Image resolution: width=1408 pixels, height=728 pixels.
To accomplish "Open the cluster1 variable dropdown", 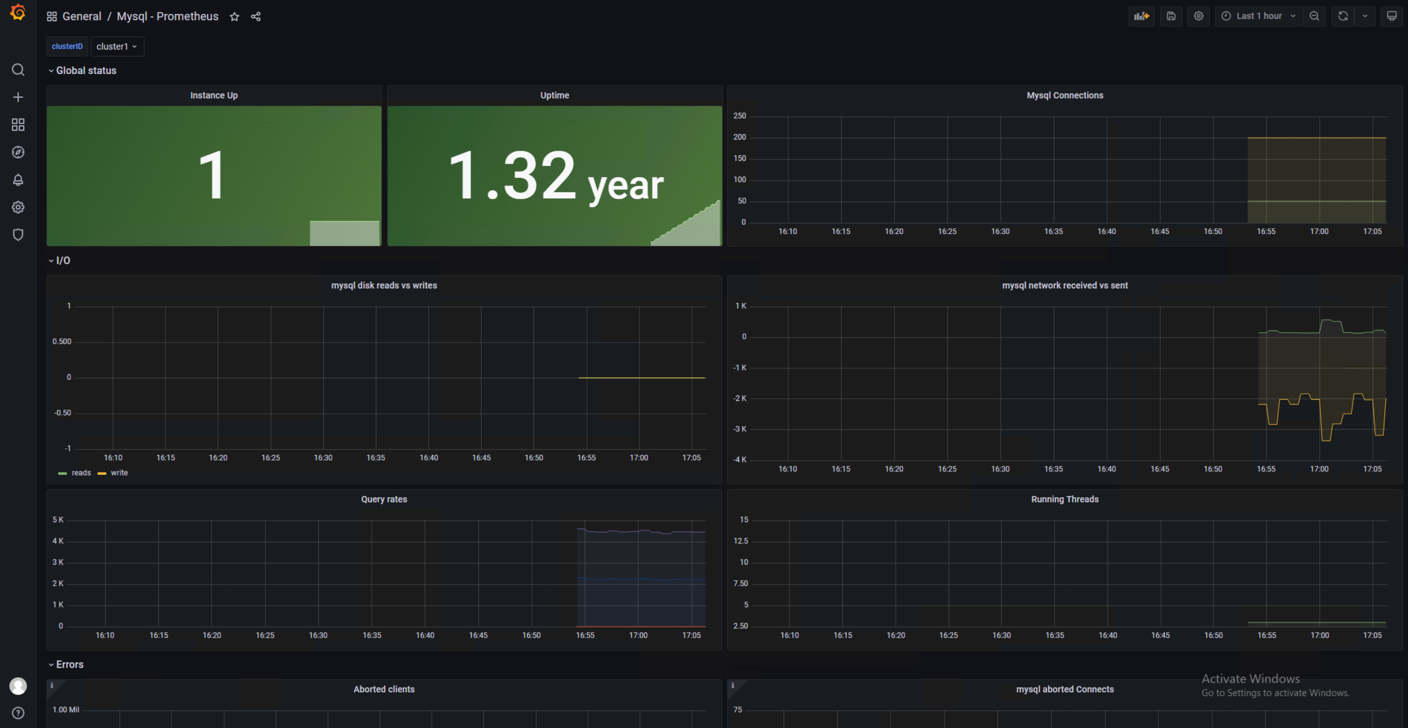I will point(116,46).
